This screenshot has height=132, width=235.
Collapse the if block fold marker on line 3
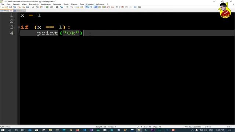click(19, 27)
